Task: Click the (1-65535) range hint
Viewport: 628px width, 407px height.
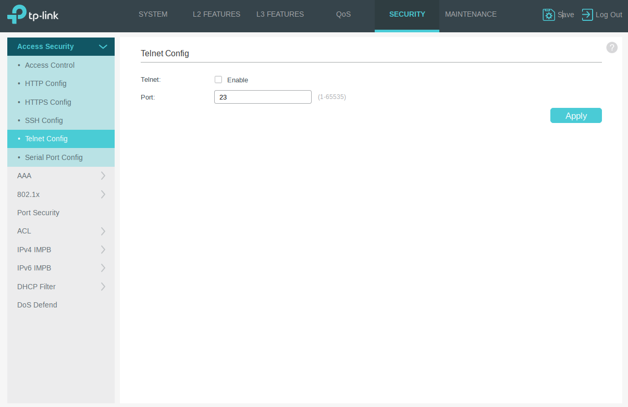Action: pyautogui.click(x=332, y=97)
